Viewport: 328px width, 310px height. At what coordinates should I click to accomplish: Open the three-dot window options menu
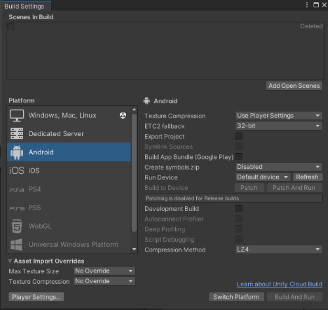coord(307,5)
